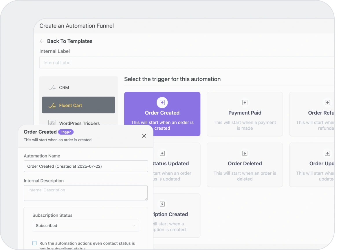
Task: Click the Order Deleted lightning icon
Action: pyautogui.click(x=245, y=153)
